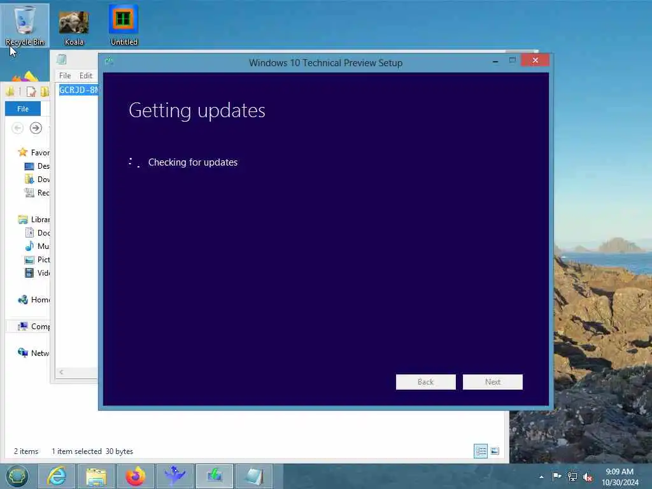Screen dimensions: 652x489
Task: Click the '2 items' status text
Action: 26,451
